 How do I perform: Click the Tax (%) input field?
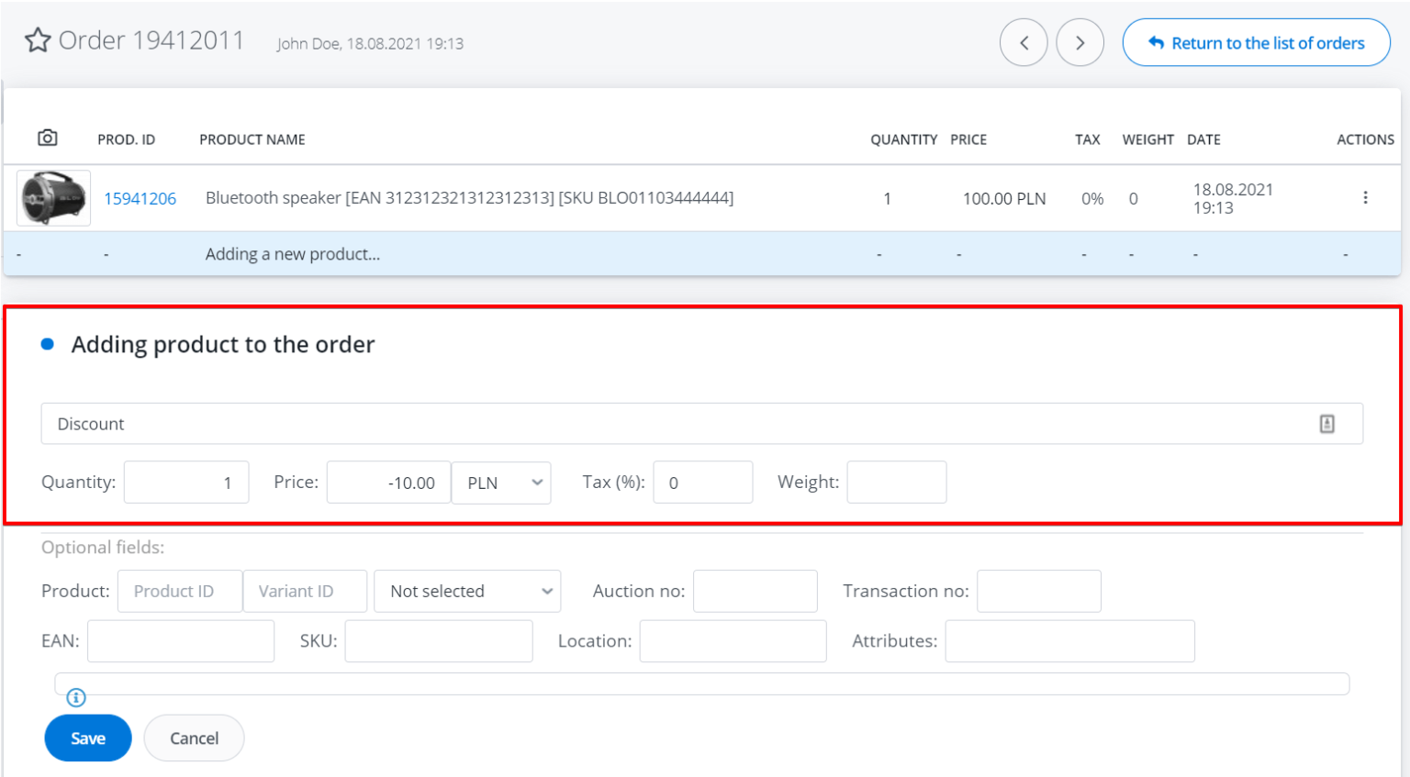(x=703, y=483)
